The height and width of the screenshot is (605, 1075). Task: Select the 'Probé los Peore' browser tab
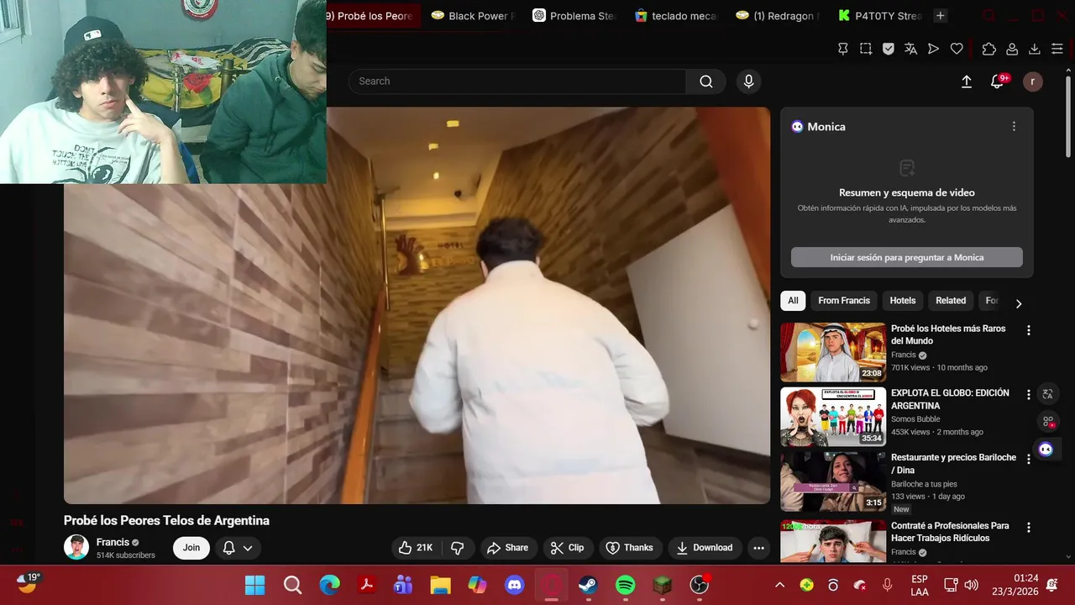(373, 15)
